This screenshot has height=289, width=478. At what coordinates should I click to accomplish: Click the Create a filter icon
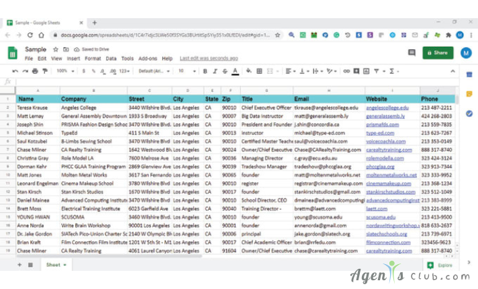tap(377, 71)
